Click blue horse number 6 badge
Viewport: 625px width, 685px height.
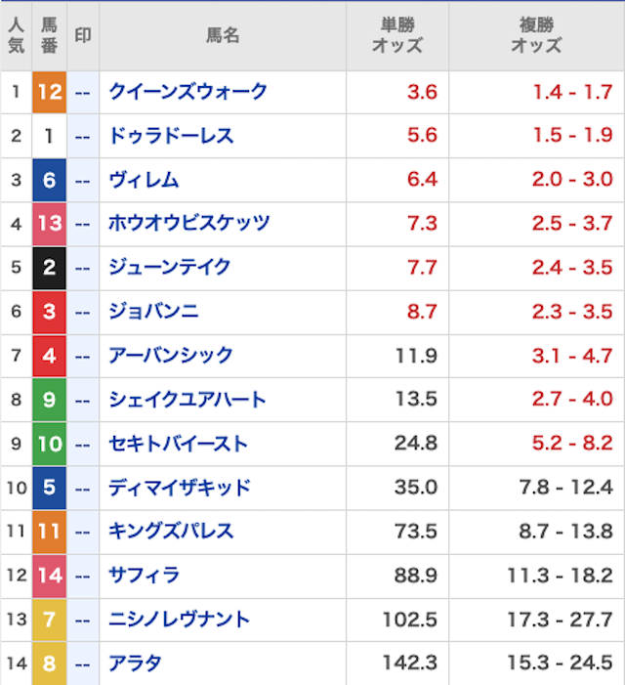click(x=49, y=180)
